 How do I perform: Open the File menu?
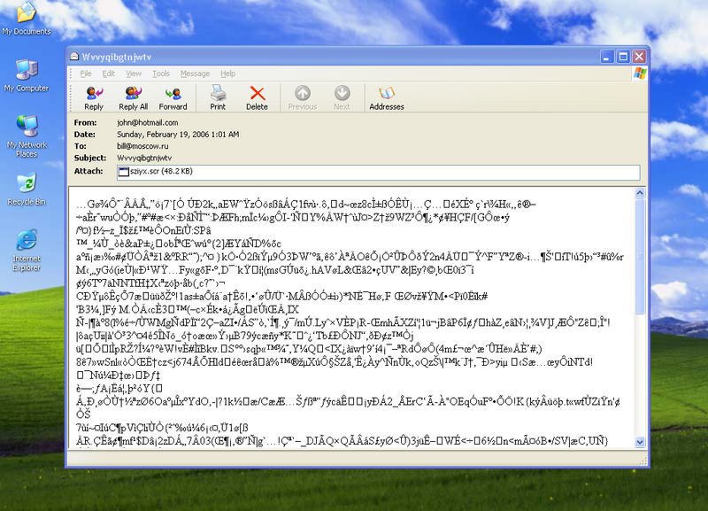coord(86,74)
